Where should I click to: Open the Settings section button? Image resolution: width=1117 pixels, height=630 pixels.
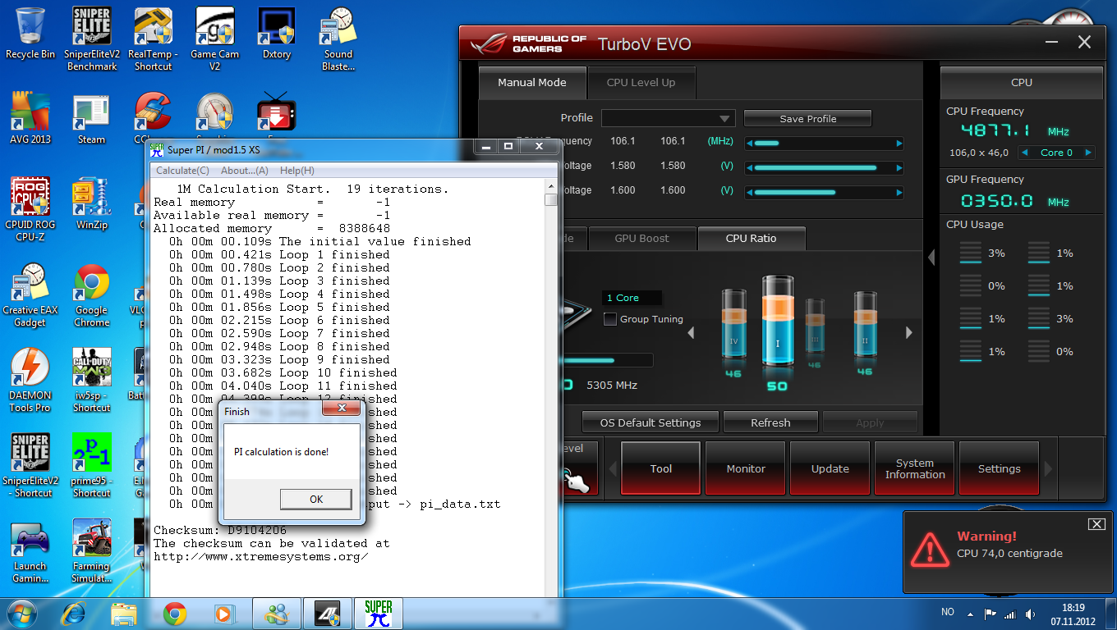(x=1000, y=468)
